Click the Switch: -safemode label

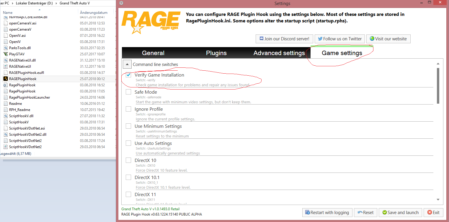point(148,97)
